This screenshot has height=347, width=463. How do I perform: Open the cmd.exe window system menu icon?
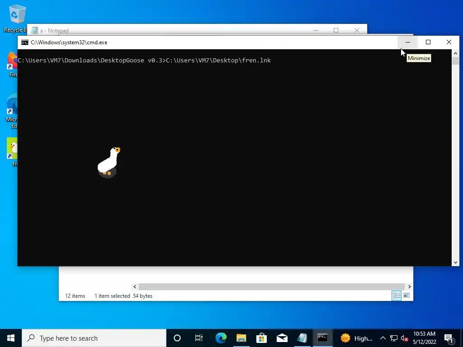coord(25,42)
